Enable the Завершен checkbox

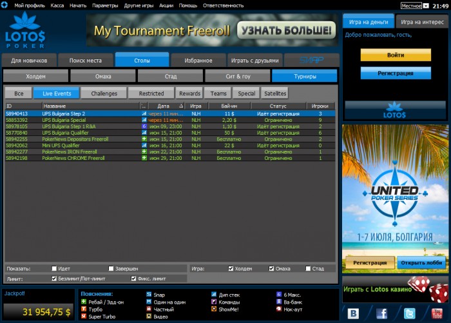(x=111, y=268)
